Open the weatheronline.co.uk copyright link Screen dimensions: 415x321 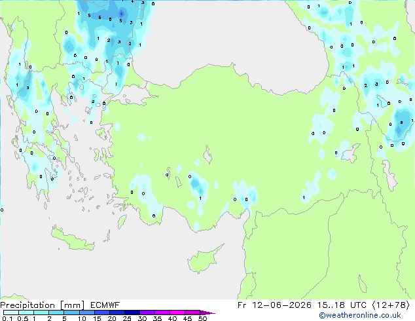click(360, 315)
